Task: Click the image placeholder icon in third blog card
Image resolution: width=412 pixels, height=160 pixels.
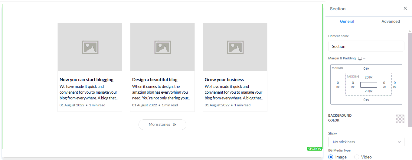Action: tap(235, 47)
